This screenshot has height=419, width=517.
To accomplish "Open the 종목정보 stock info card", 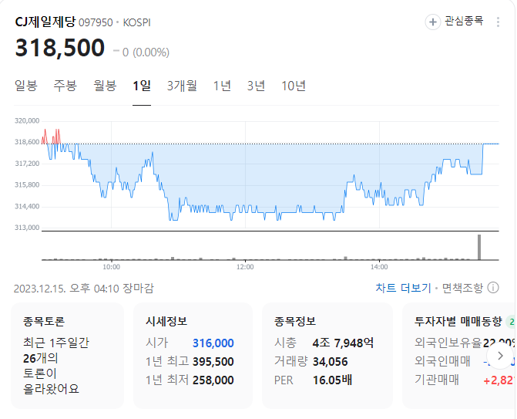I will (x=327, y=356).
